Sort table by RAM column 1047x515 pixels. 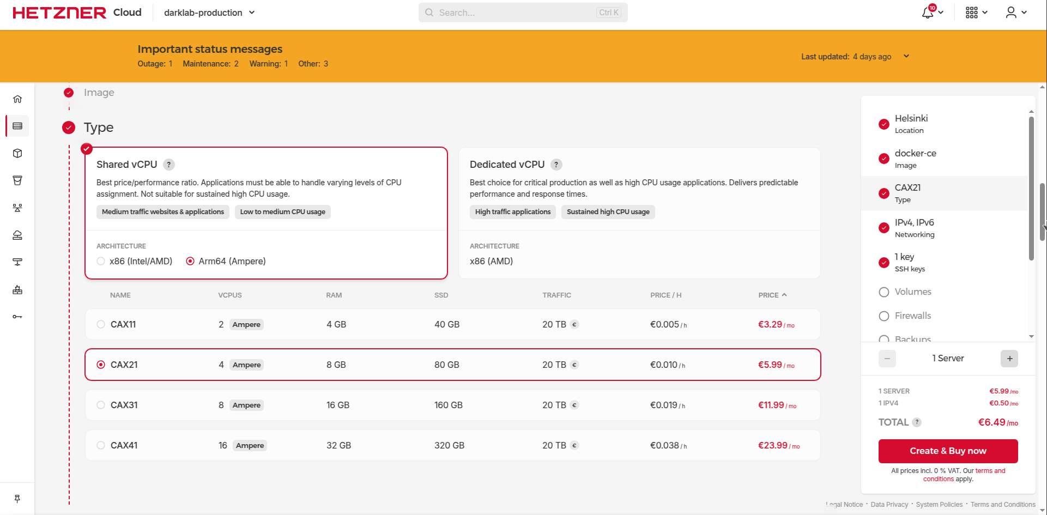tap(334, 295)
